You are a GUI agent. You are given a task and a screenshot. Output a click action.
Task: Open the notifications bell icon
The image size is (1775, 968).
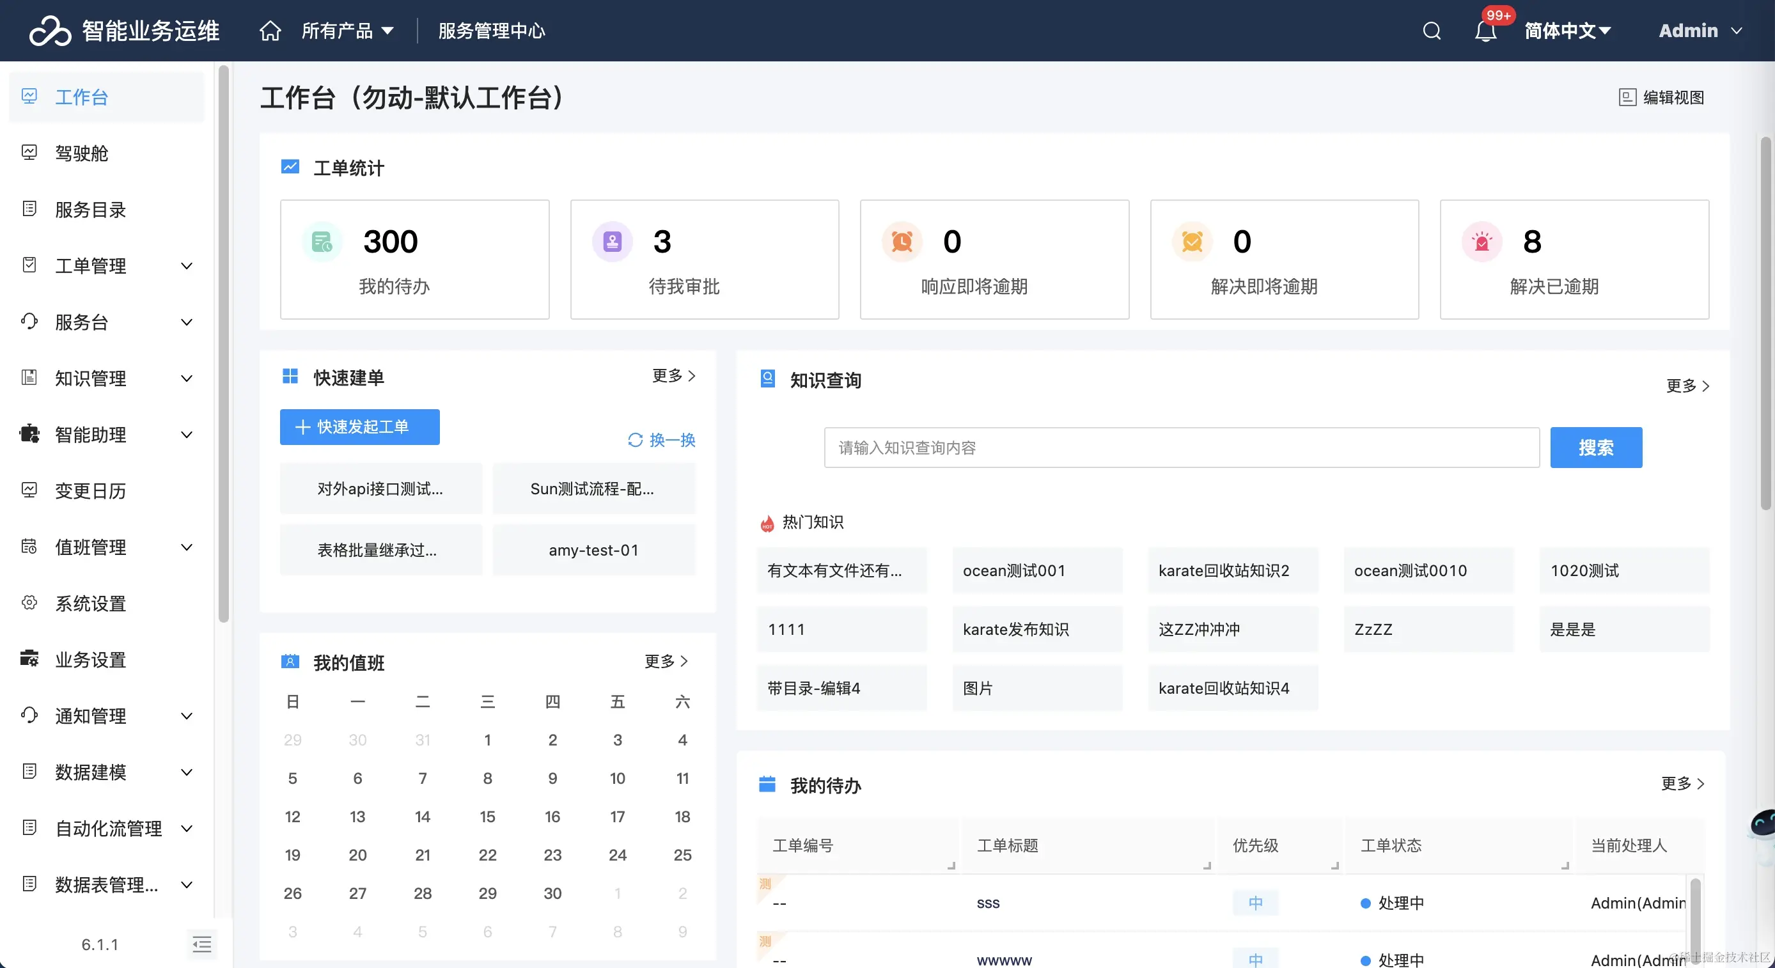click(x=1485, y=32)
